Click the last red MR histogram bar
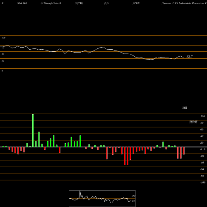 pyautogui.click(x=184, y=151)
